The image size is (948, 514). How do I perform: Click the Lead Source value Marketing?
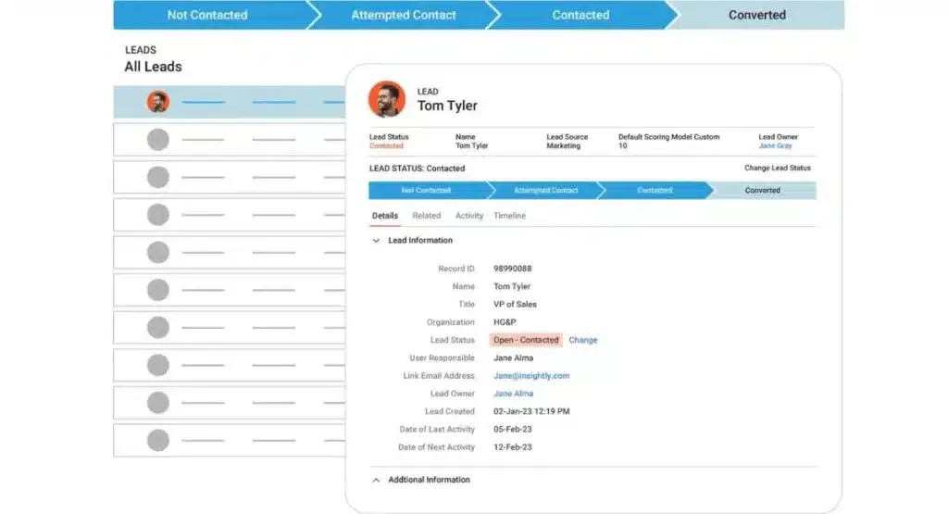(564, 145)
